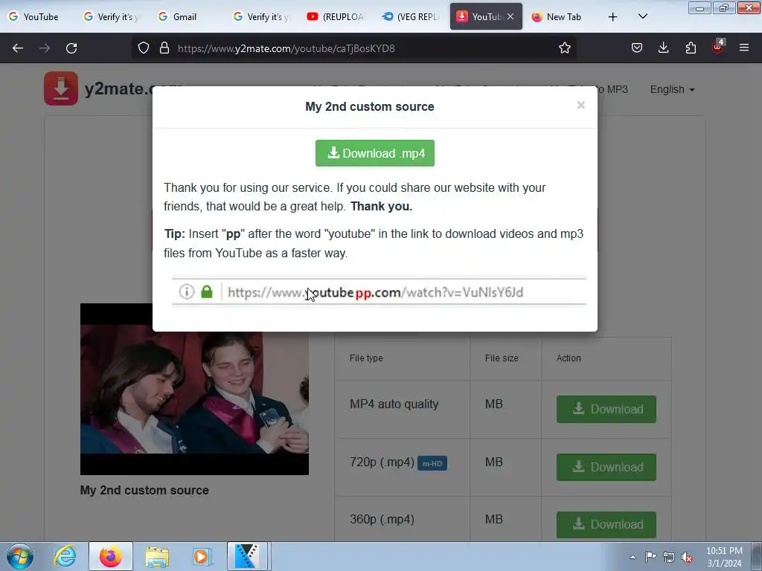Image resolution: width=762 pixels, height=571 pixels.
Task: Click the File size column header
Action: coord(502,358)
